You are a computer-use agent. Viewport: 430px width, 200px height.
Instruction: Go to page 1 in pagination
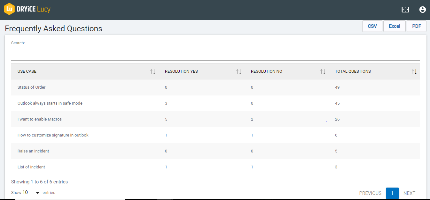(x=392, y=193)
